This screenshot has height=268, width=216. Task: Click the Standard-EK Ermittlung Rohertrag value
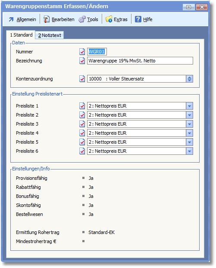tap(101, 232)
